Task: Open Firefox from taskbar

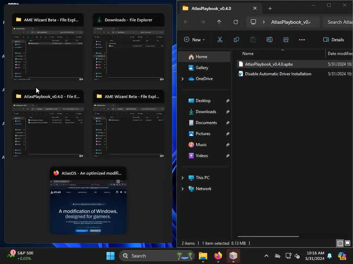Action: 218,256
